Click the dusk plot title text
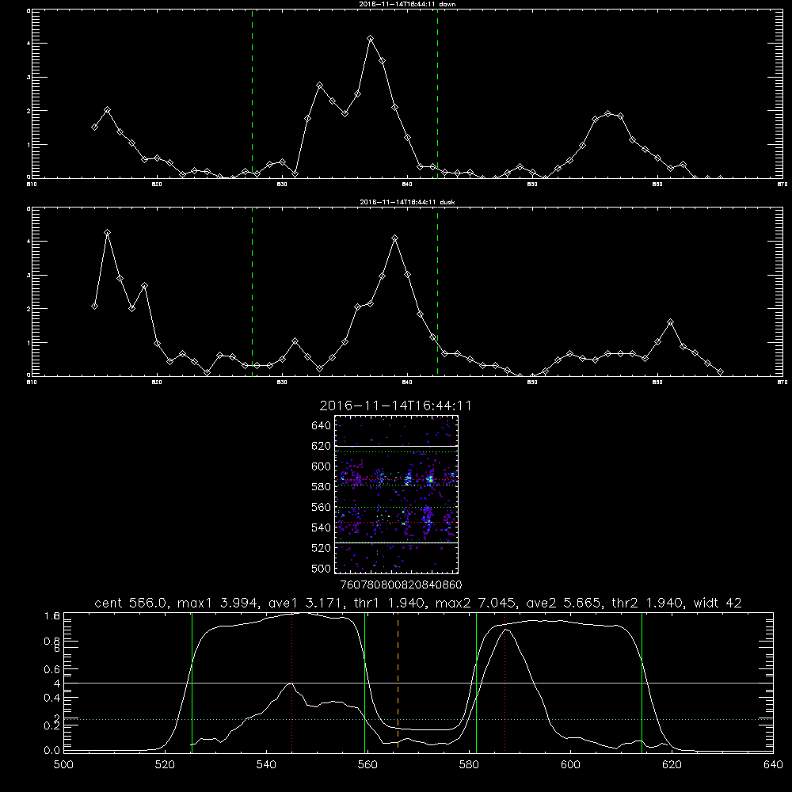The image size is (792, 792). [407, 202]
